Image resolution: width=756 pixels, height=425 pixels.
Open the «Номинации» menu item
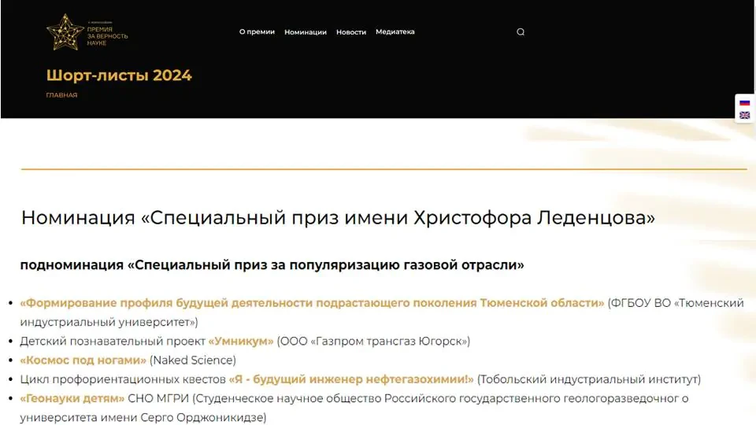coord(306,31)
